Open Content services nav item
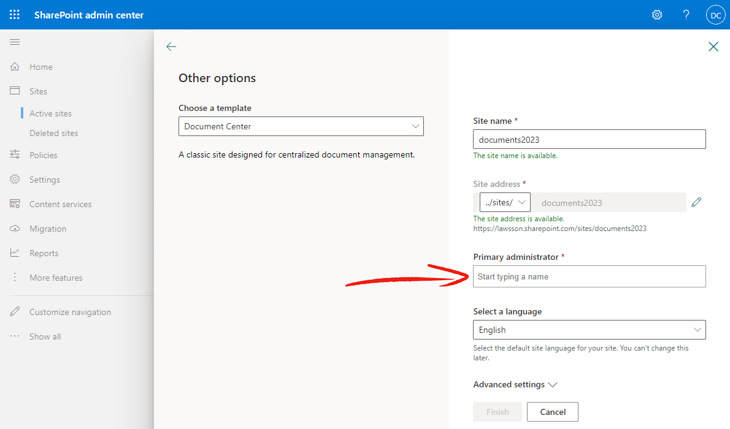The width and height of the screenshot is (730, 429). point(61,204)
